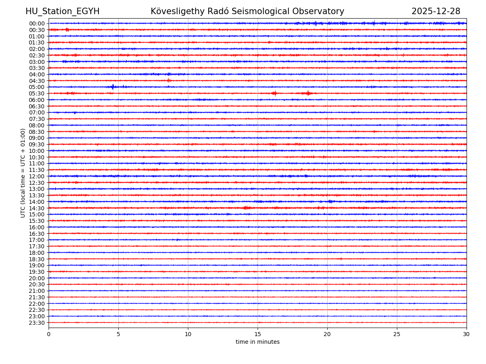Image resolution: width=486 pixels, height=364 pixels.
Task: Click the HU_Station_EGYH station label
Action: [x=62, y=12]
